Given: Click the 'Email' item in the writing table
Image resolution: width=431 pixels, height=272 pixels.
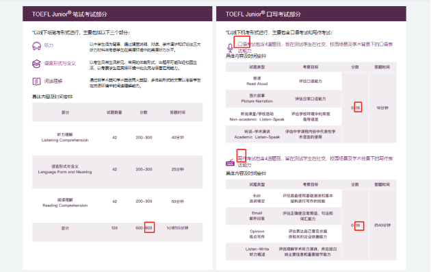Looking at the screenshot, I should coord(257,213).
